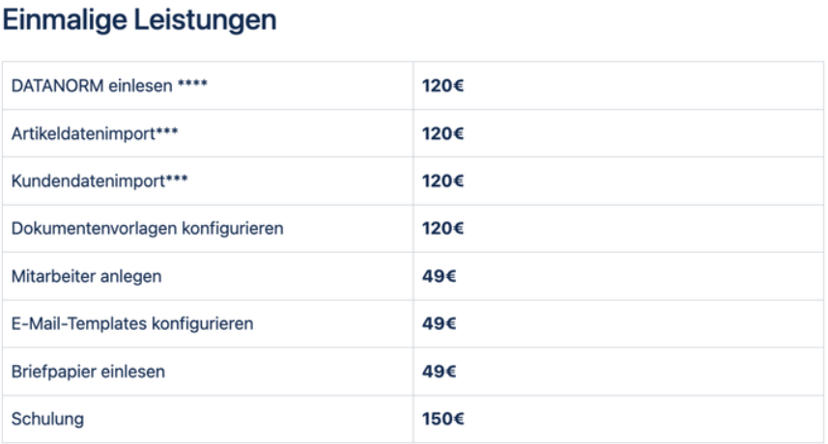This screenshot has height=444, width=828.
Task: Click the 120€ price for DATANORM einlesen
Action: tap(443, 86)
